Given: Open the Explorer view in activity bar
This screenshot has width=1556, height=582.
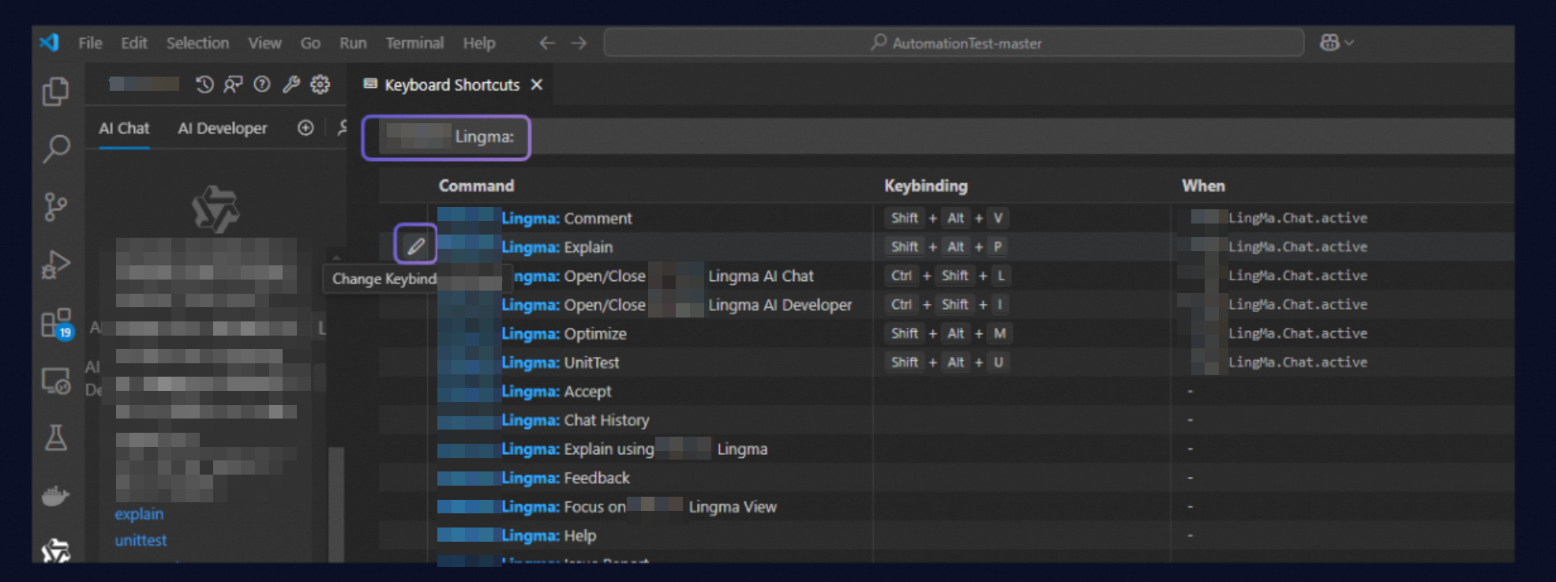Looking at the screenshot, I should (x=55, y=92).
